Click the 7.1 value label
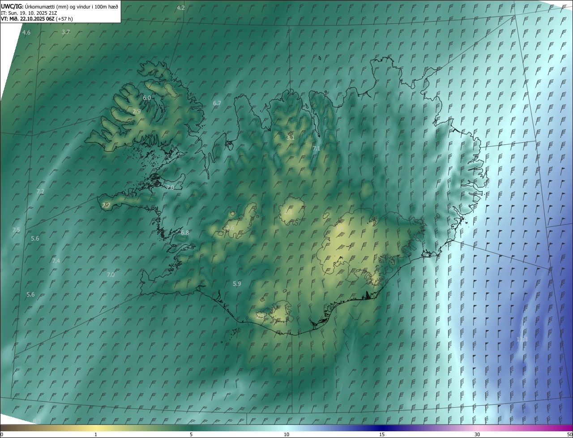The height and width of the screenshot is (438, 573). [316, 148]
